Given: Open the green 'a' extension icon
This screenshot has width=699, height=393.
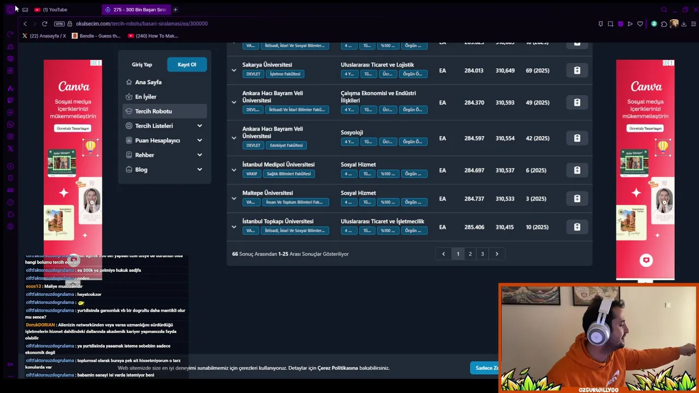Looking at the screenshot, I should coord(654,23).
